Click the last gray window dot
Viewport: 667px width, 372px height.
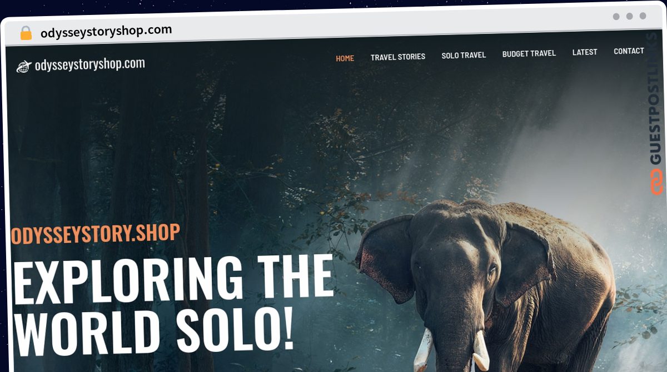[x=643, y=16]
